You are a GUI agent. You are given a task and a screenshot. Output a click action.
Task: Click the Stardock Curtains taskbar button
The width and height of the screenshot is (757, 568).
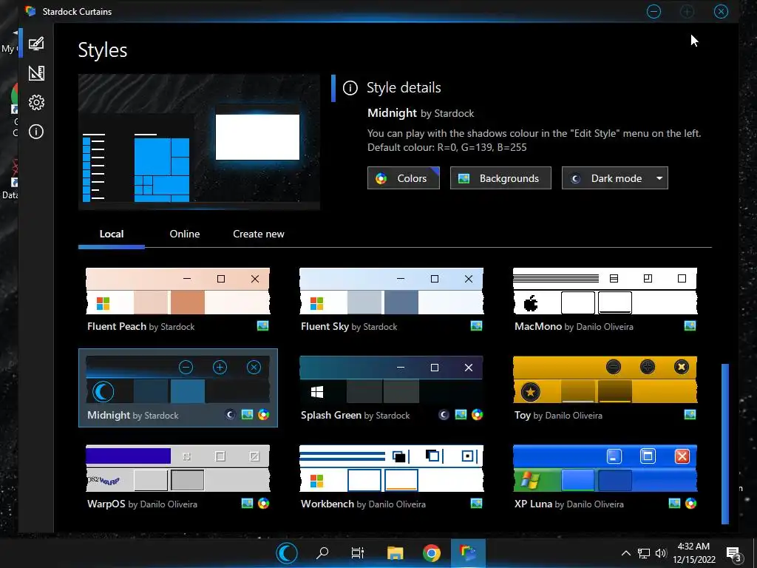(468, 553)
